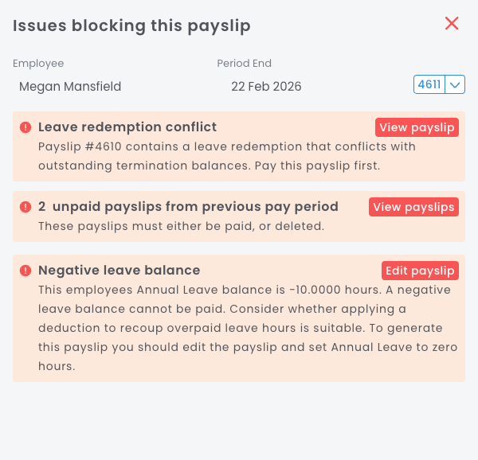Select the Negative leave balance title
The width and height of the screenshot is (478, 460).
point(119,271)
